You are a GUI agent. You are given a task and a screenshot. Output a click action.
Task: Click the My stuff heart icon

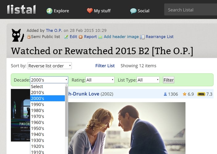90,11
